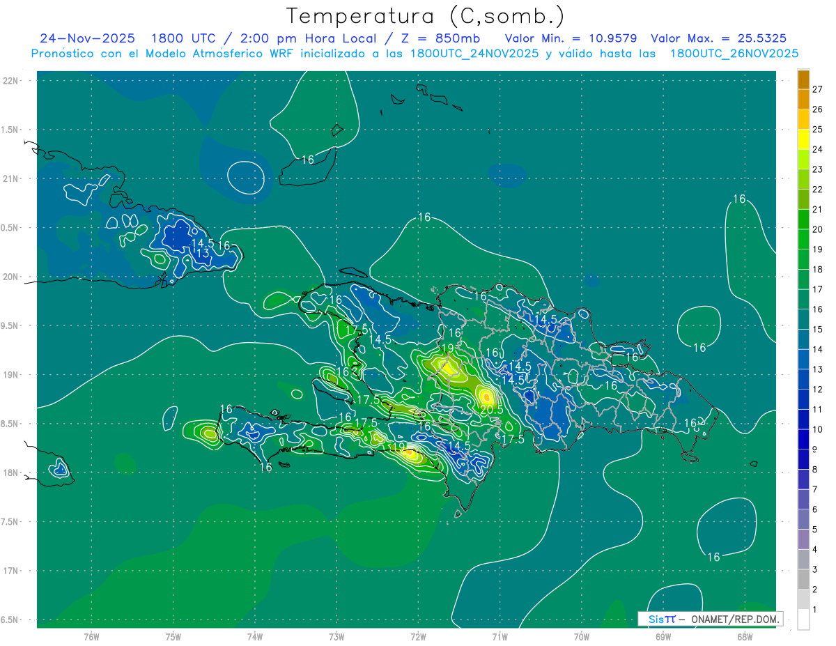Select the end time '1800UTC_26NOV2025'

[734, 54]
